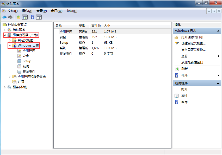Expand the 应用程序和服务日志 tree node
This screenshot has width=222, height=155.
pos(10,76)
